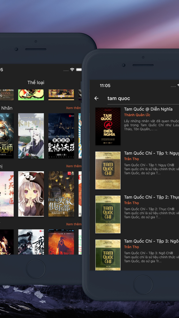The height and width of the screenshot is (318, 179).
Task: Open Tam Quốc @ Diễn Nghĩa book cover
Action: [x=108, y=126]
